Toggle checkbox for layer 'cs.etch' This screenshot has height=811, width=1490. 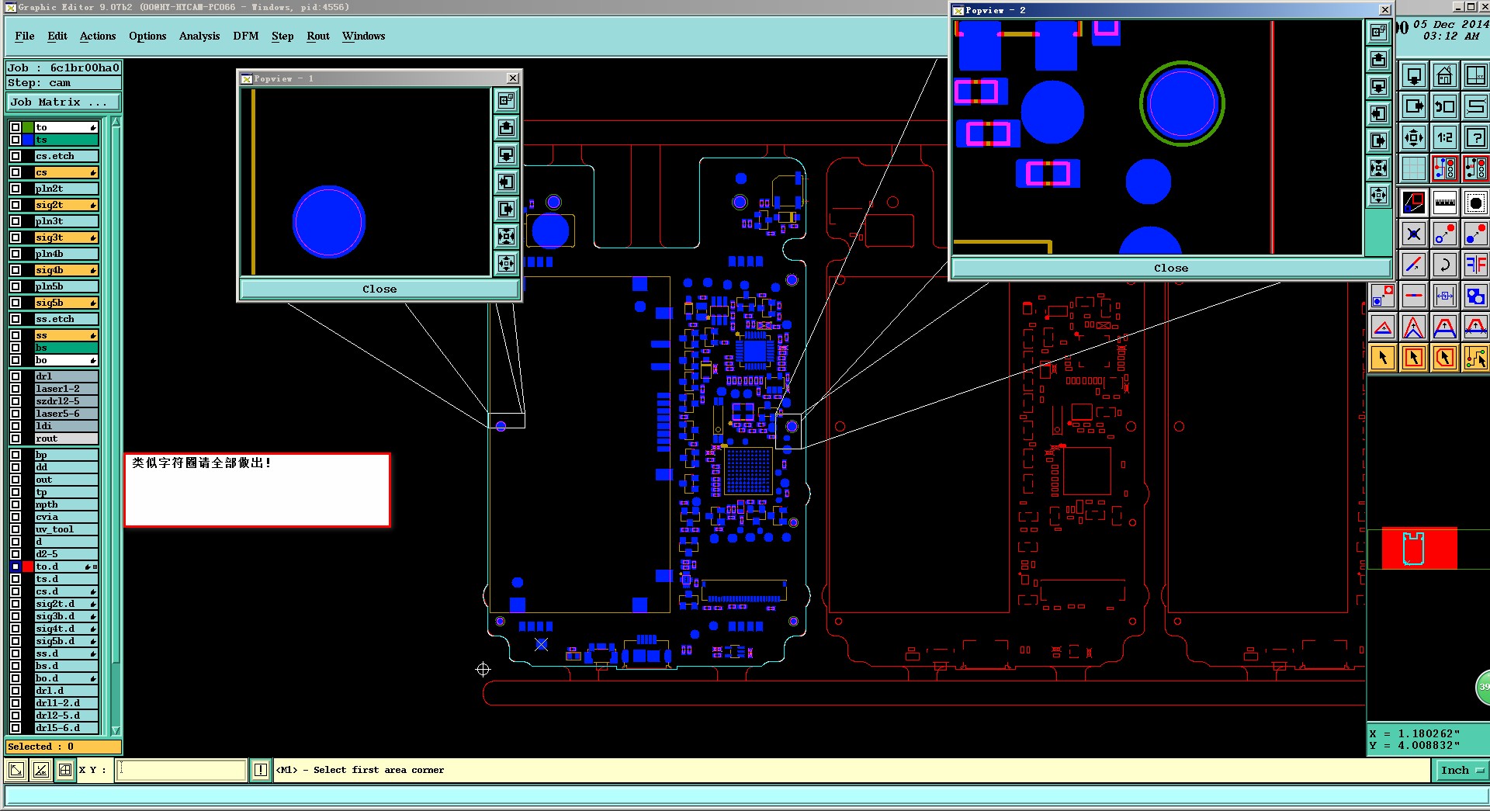(x=16, y=156)
